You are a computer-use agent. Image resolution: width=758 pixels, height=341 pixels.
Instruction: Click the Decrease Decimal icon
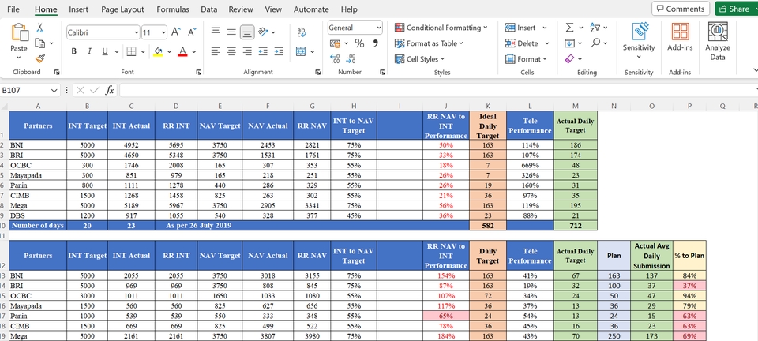point(351,58)
